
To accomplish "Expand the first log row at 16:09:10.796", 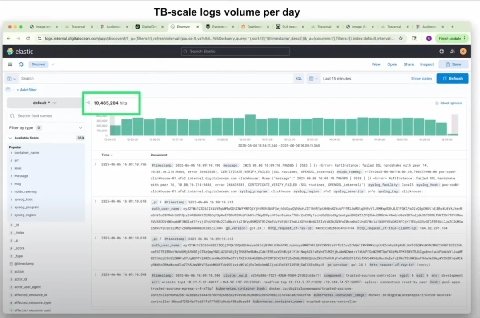I will pos(95,164).
